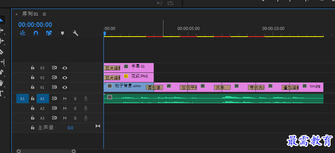Mute track A1 with M button
The height and width of the screenshot is (153, 335).
(65, 98)
